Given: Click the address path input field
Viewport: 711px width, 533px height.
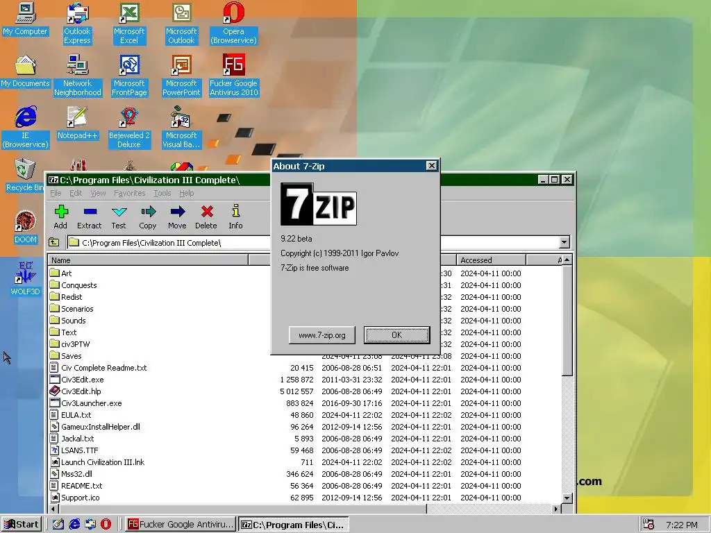Looking at the screenshot, I should pos(313,242).
